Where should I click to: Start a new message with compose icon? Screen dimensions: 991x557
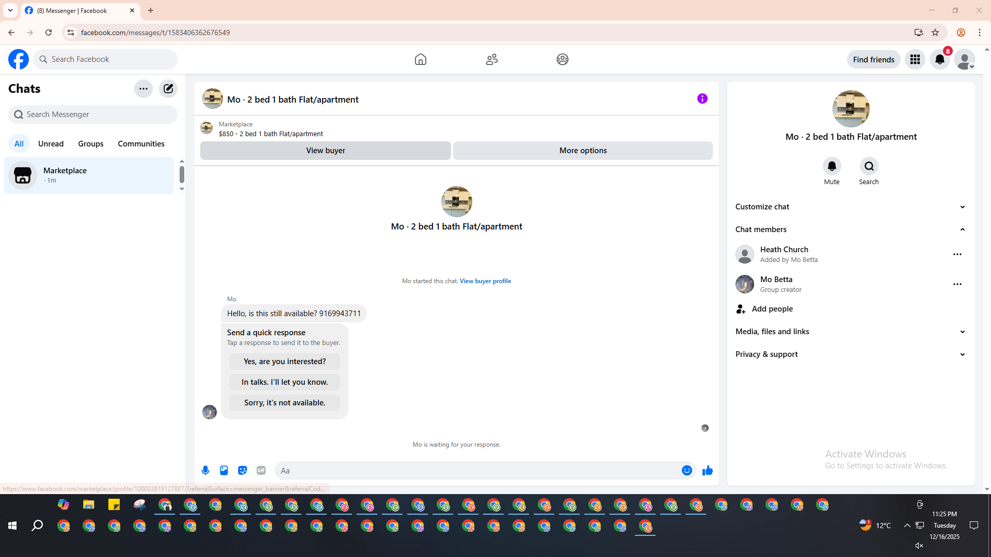click(168, 89)
